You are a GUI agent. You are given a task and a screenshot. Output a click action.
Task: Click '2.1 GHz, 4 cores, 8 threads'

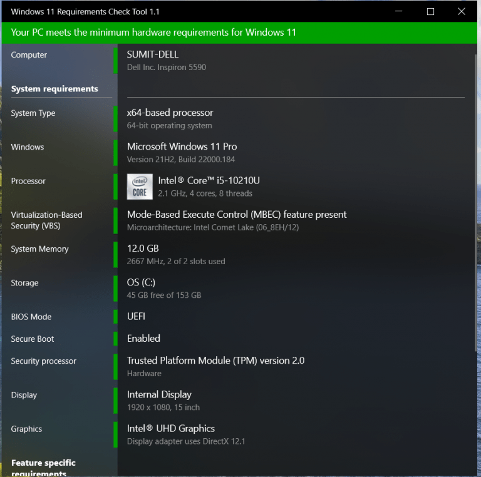[205, 193]
